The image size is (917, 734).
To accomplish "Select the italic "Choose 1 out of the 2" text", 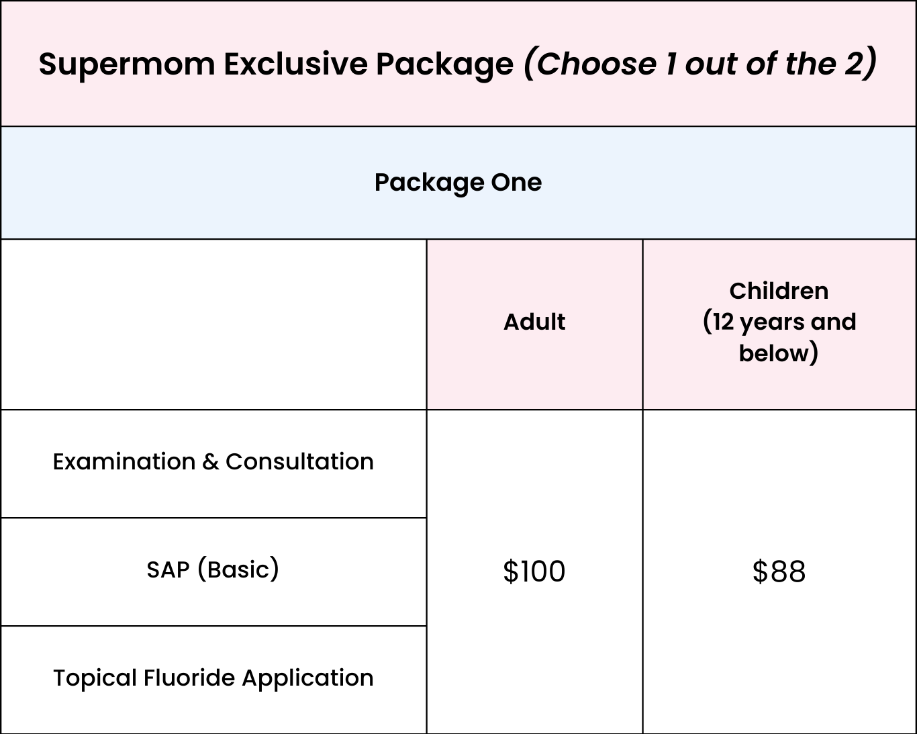I will [x=699, y=64].
